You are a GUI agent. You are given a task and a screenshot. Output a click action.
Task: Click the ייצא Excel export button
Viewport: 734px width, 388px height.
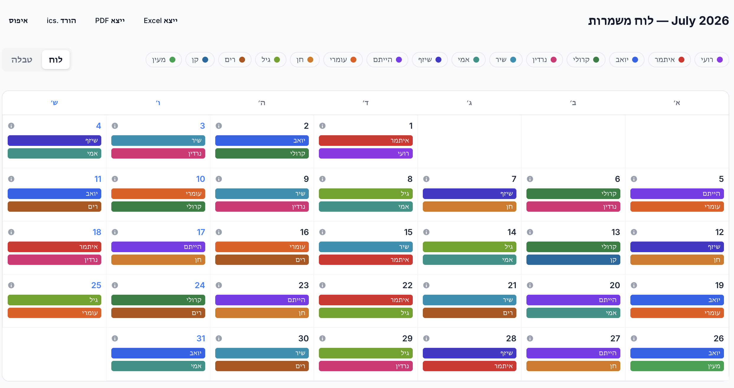click(161, 21)
